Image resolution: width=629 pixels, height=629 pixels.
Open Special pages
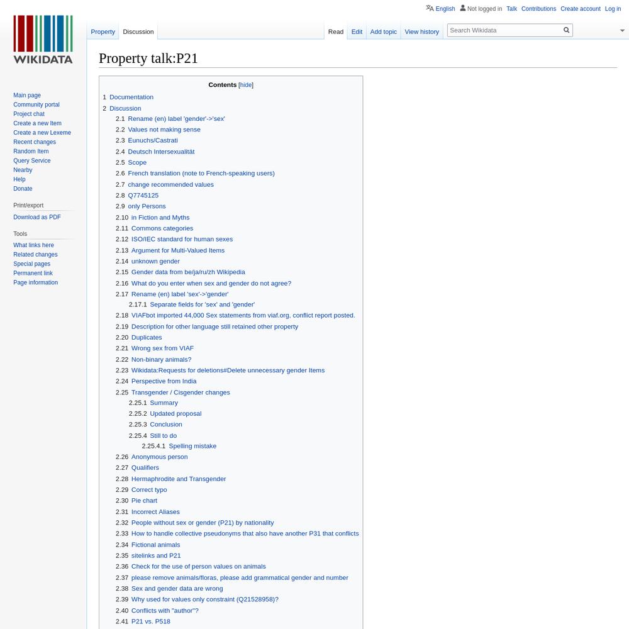[x=31, y=264]
